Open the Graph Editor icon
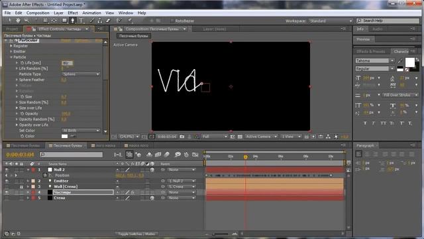 point(195,155)
